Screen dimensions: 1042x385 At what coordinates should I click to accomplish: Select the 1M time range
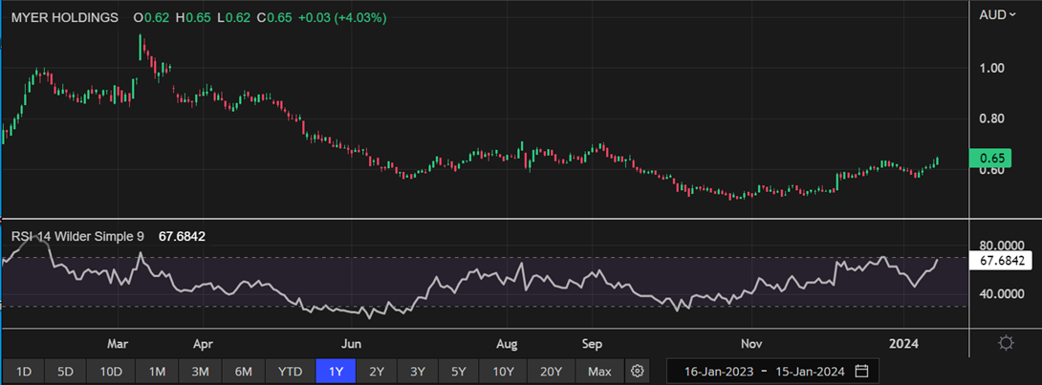coord(157,371)
